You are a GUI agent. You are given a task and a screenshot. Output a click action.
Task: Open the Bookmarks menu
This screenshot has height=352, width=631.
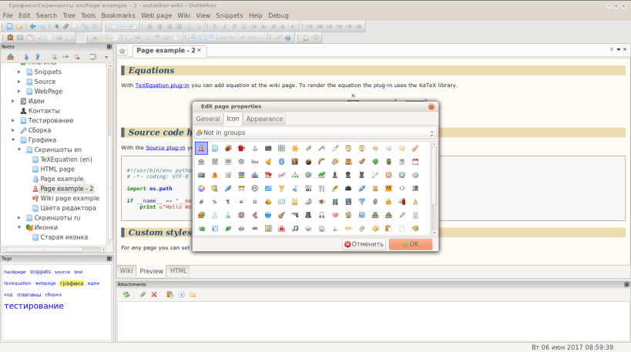click(118, 15)
